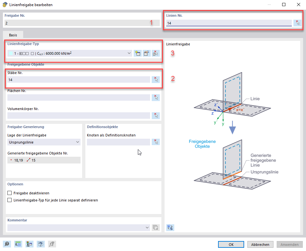Edit the current Linienfreigabe-Typ
The image size is (306, 251).
tap(147, 53)
